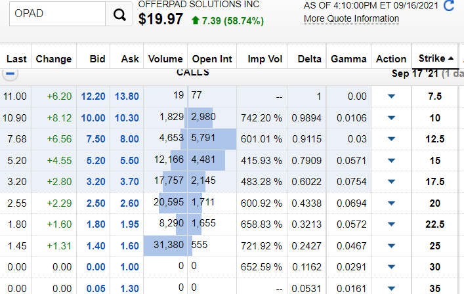
Task: Select volume value 20,595
Action: point(169,202)
